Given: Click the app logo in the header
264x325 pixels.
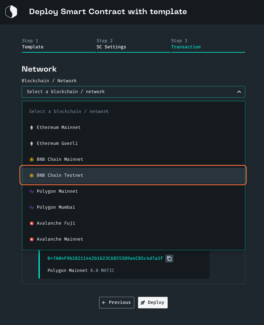Looking at the screenshot, I should click(x=11, y=12).
